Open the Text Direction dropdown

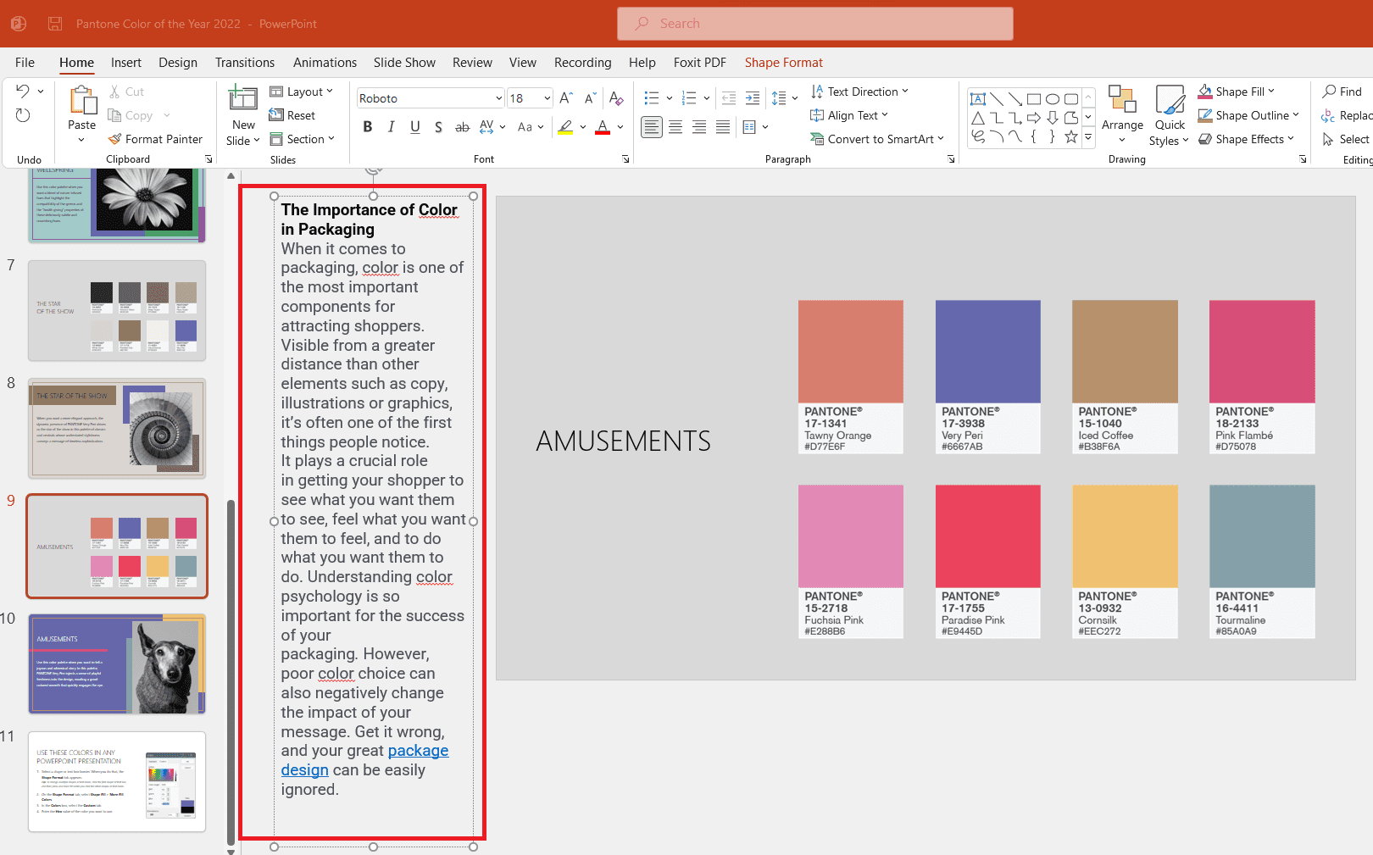859,92
